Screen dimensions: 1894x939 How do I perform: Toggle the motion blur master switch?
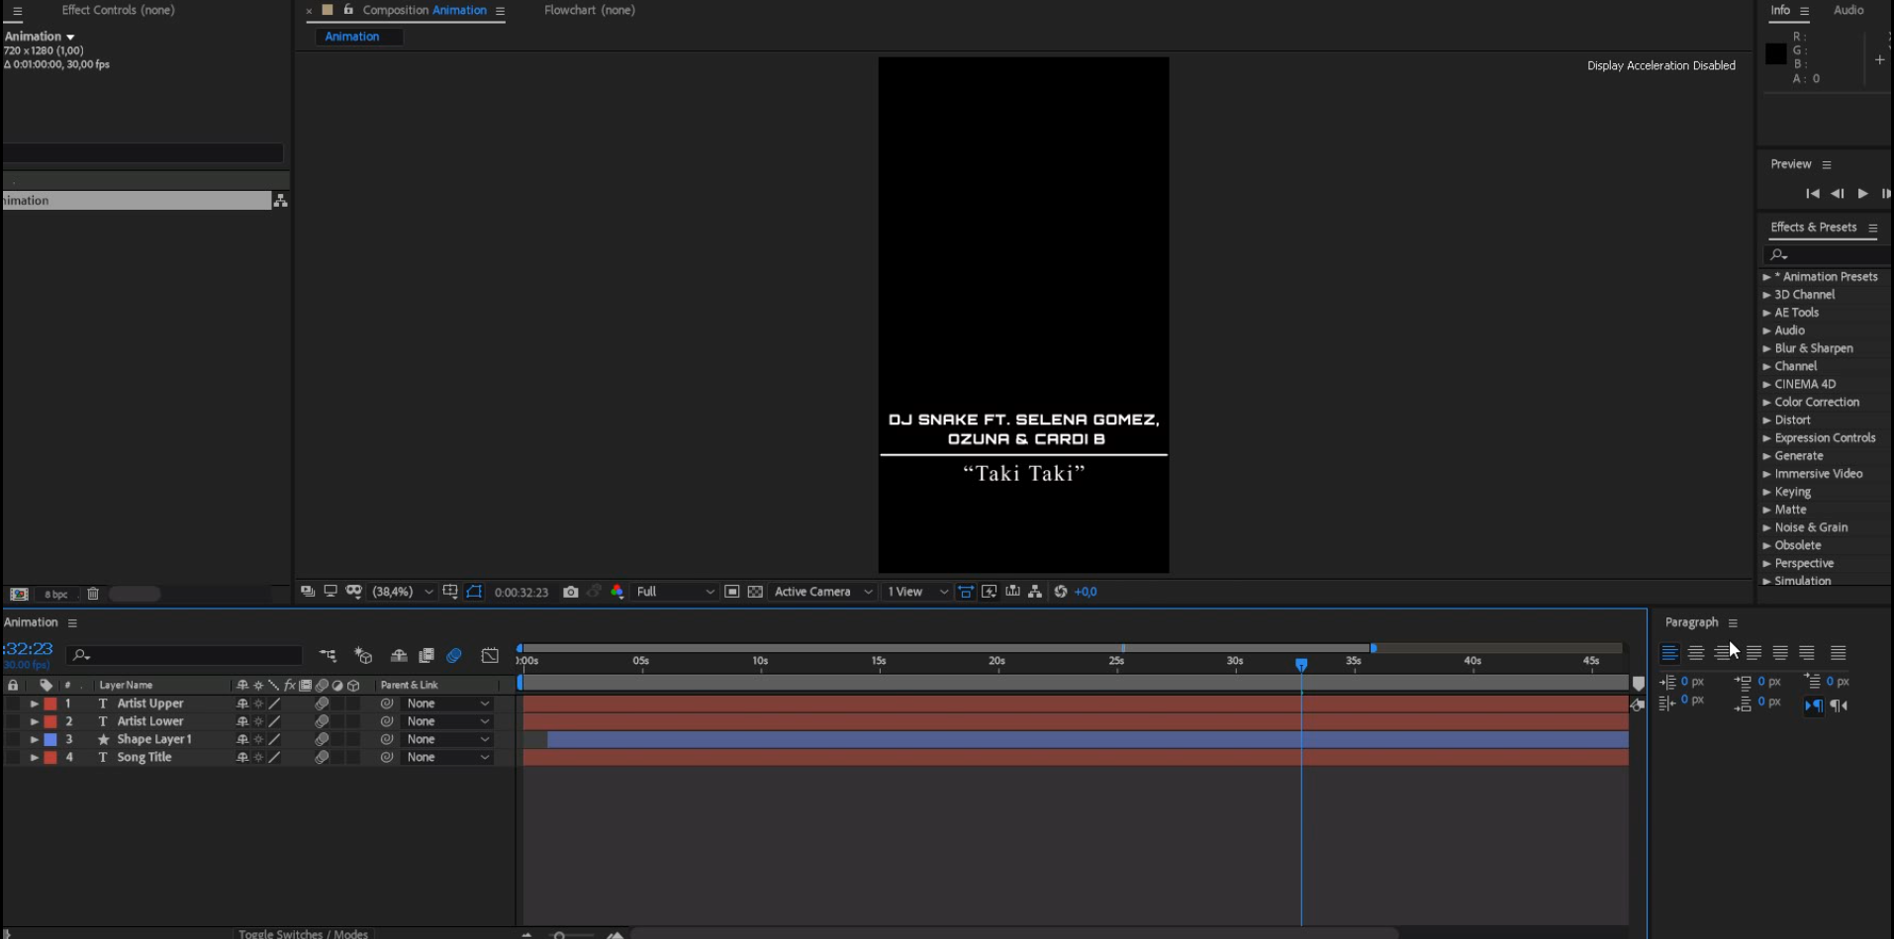coord(454,655)
